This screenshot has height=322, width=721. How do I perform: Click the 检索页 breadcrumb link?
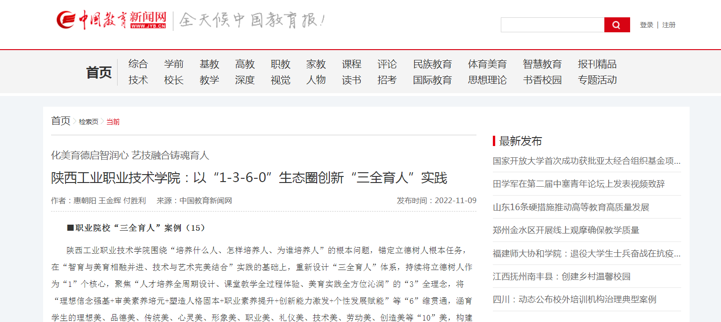pyautogui.click(x=89, y=122)
